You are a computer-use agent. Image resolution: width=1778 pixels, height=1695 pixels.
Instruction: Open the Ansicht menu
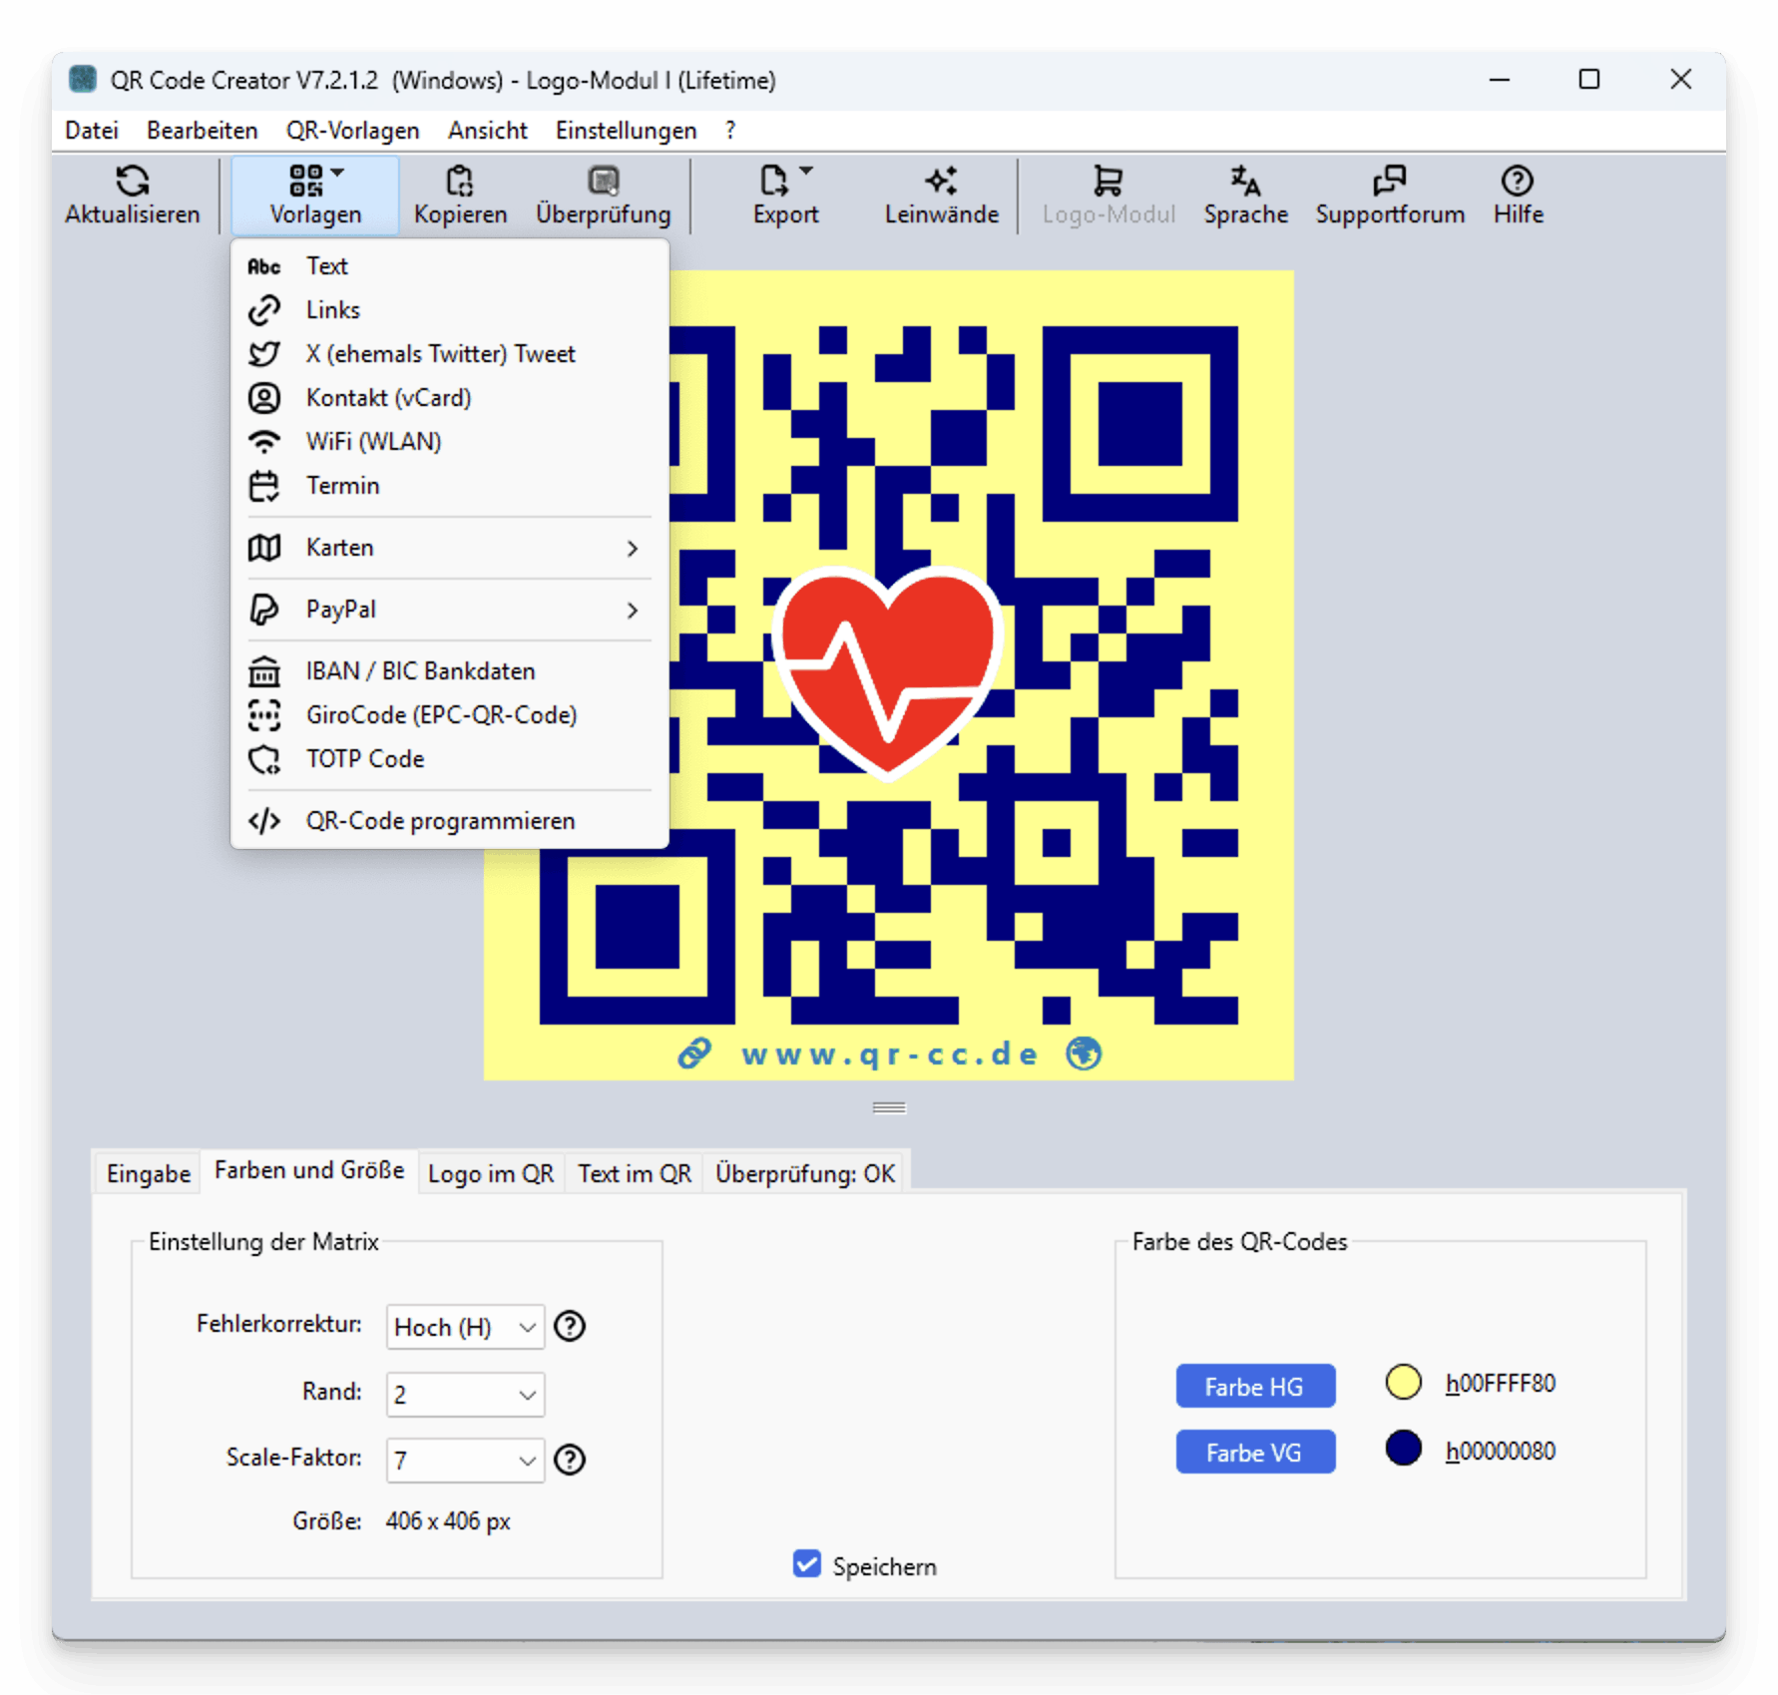point(487,131)
